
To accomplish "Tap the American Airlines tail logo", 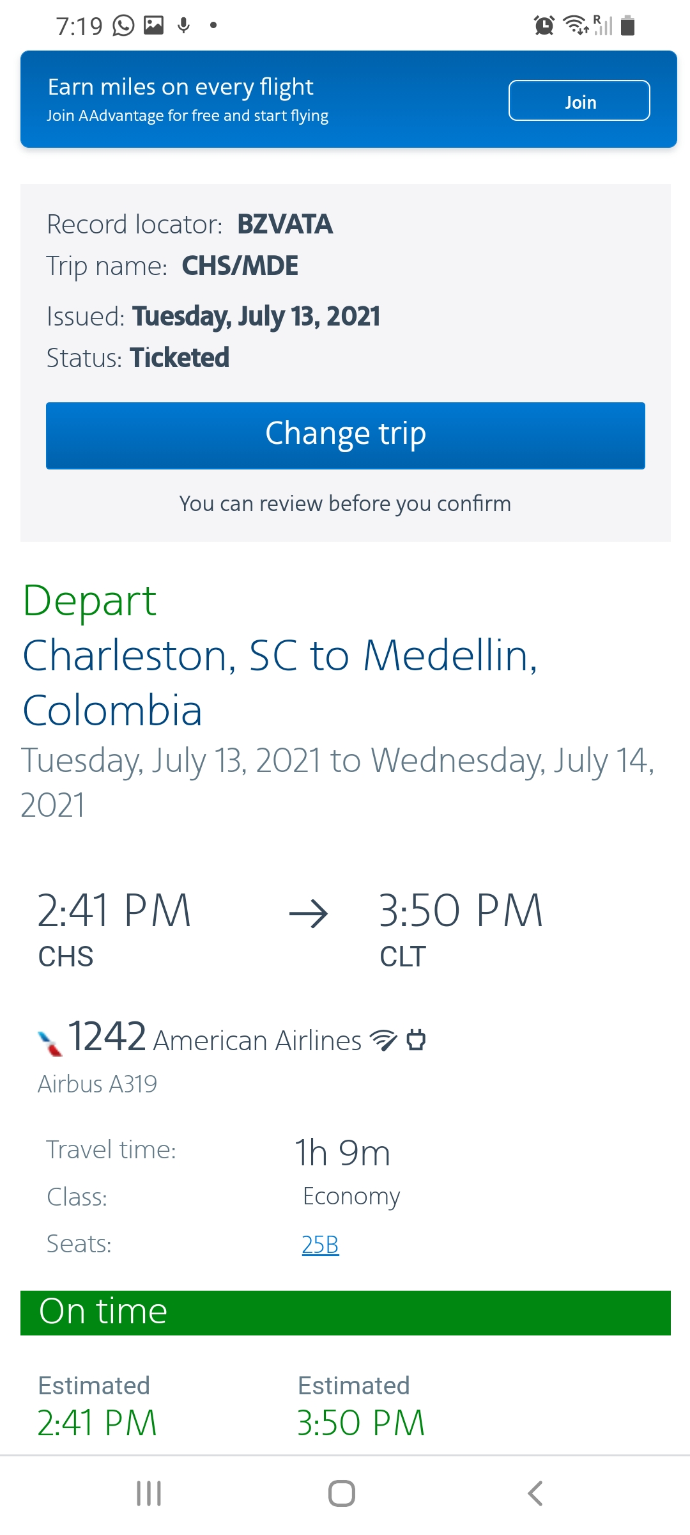I will pos(50,1043).
